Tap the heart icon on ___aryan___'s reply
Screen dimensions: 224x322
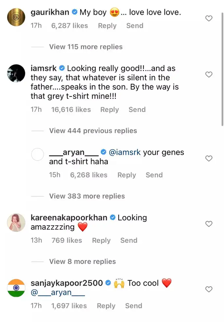209,159
